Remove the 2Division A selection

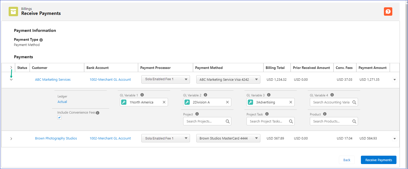click(x=227, y=102)
